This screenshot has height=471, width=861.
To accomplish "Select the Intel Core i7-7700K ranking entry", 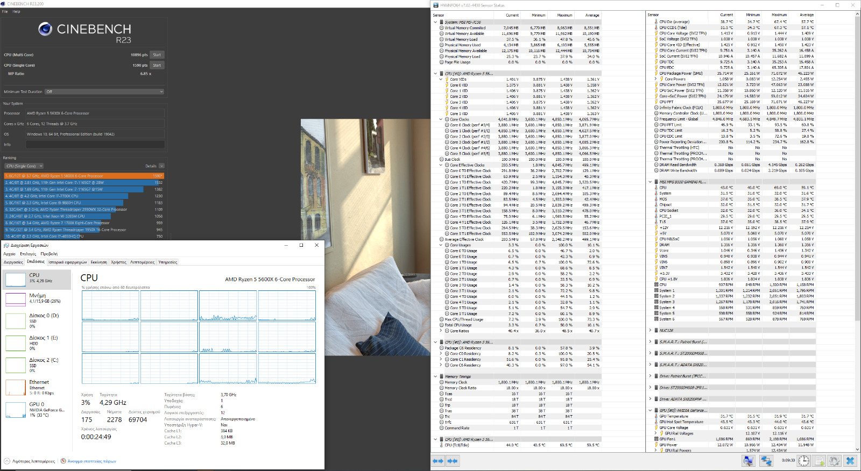I will click(84, 196).
